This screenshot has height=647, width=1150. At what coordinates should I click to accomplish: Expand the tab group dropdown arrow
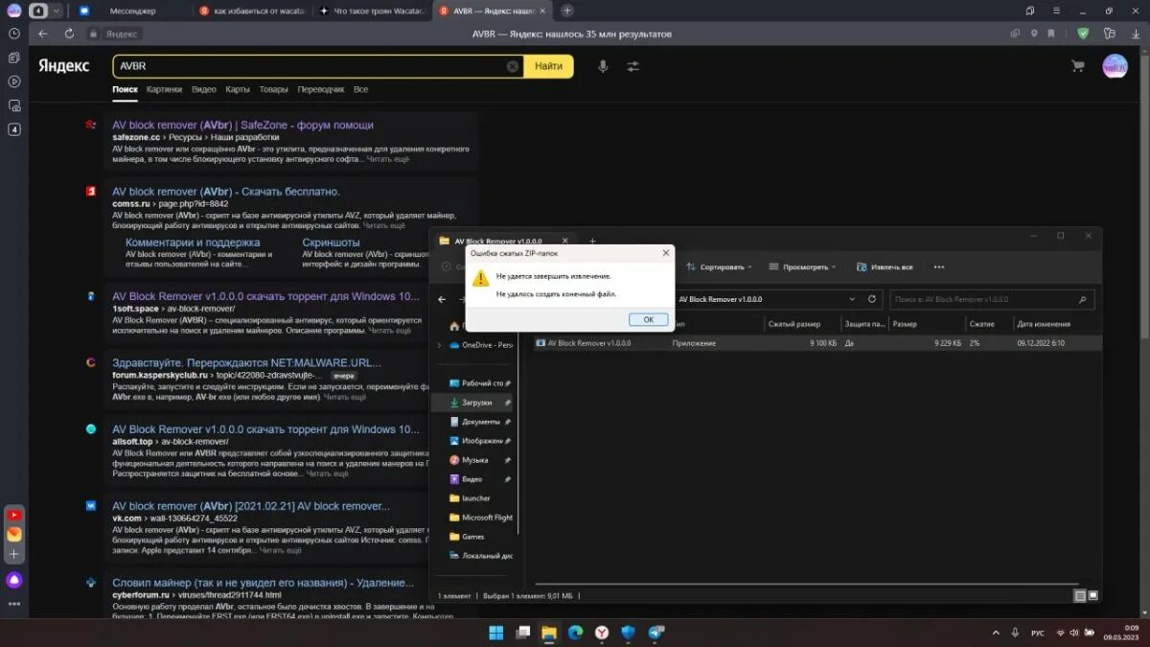coord(57,11)
